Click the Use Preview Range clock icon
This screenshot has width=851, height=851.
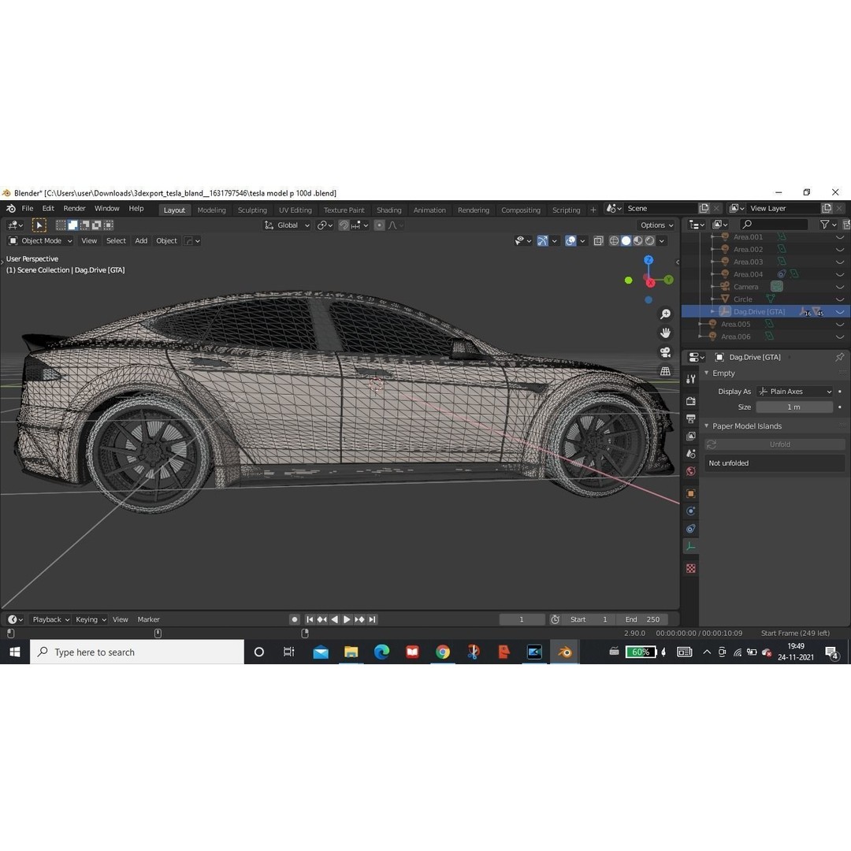coord(555,619)
